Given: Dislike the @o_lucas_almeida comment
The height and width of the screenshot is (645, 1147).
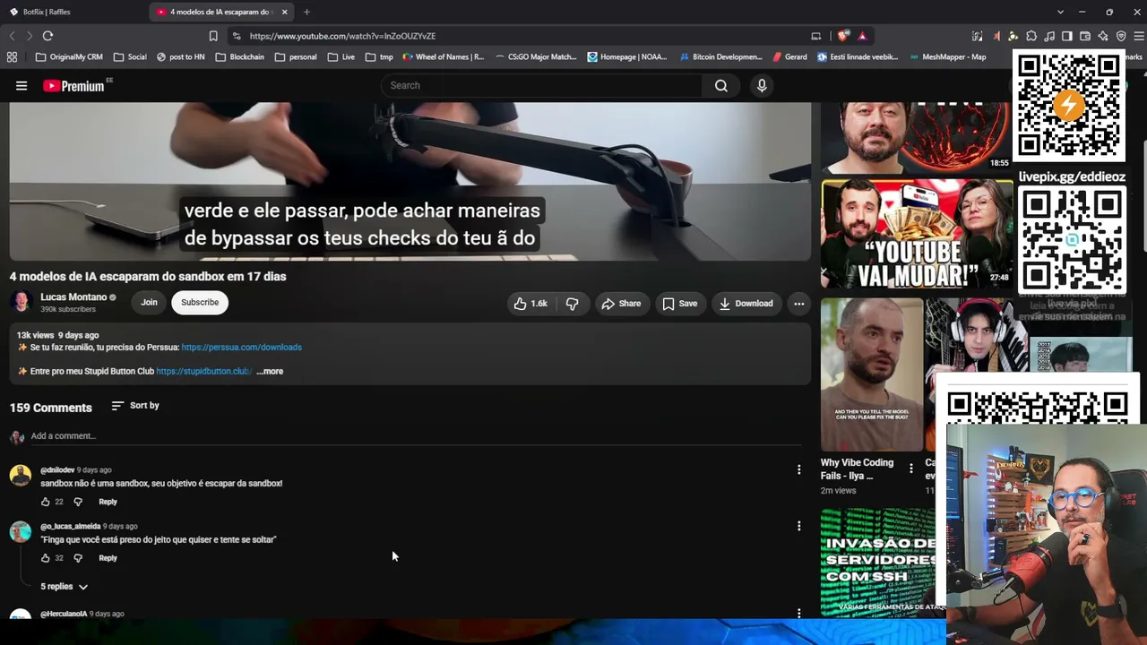Looking at the screenshot, I should pyautogui.click(x=78, y=558).
